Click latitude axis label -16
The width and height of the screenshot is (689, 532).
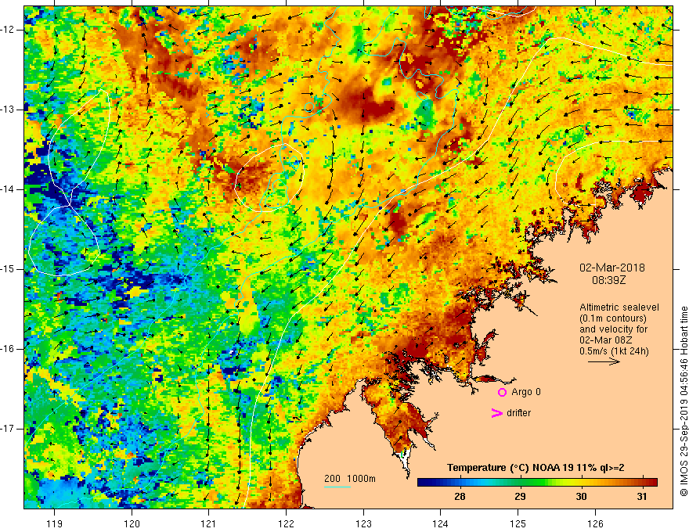click(x=8, y=349)
